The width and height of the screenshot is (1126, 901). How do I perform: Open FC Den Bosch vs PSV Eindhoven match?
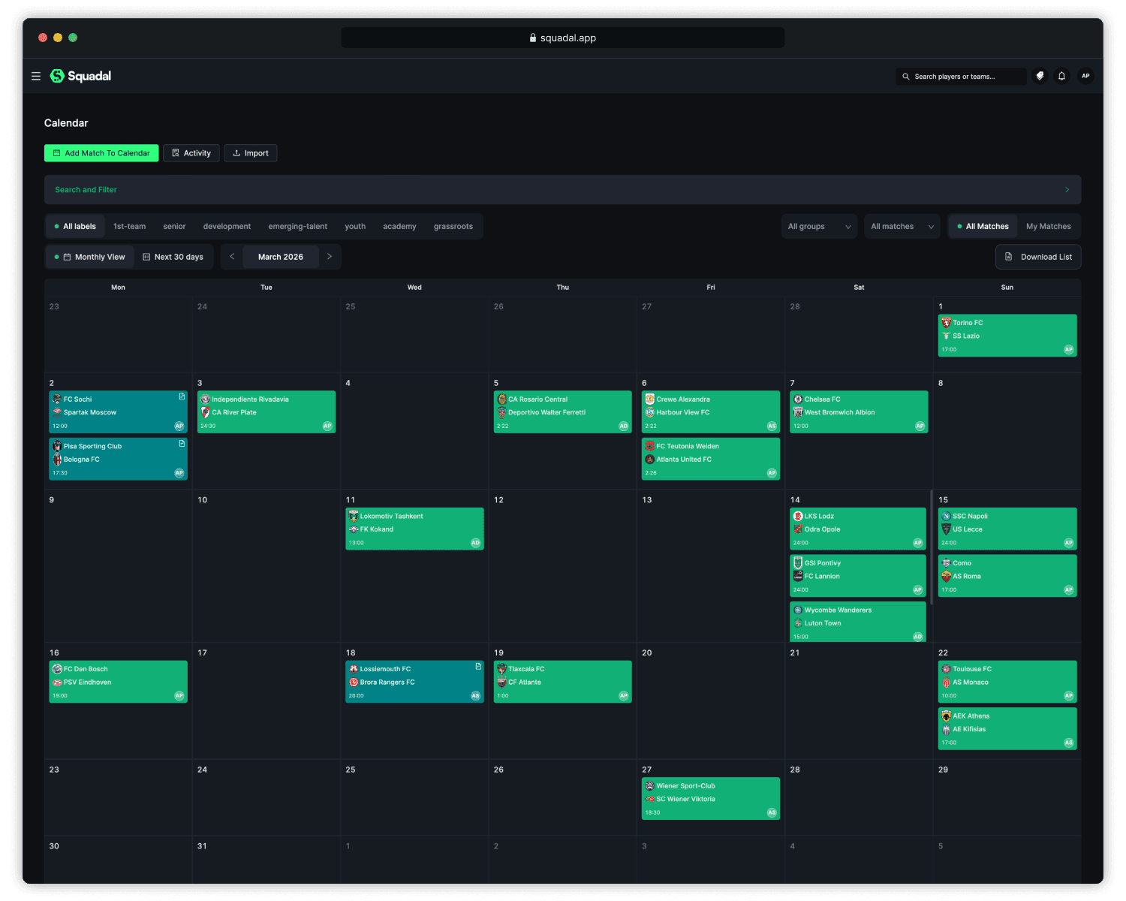[118, 682]
